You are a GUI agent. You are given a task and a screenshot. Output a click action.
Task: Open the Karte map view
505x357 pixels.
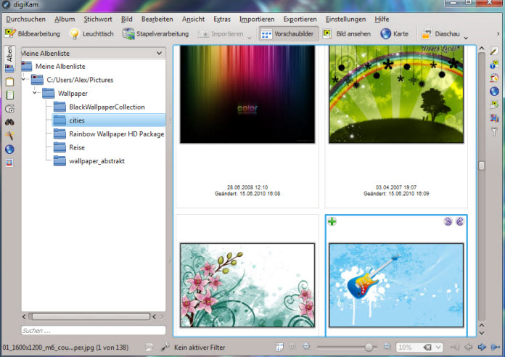click(x=395, y=34)
